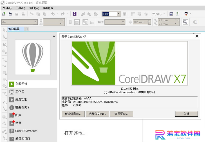
Task: Select the Ellipse tool in the toolbox
Action: 4,79
